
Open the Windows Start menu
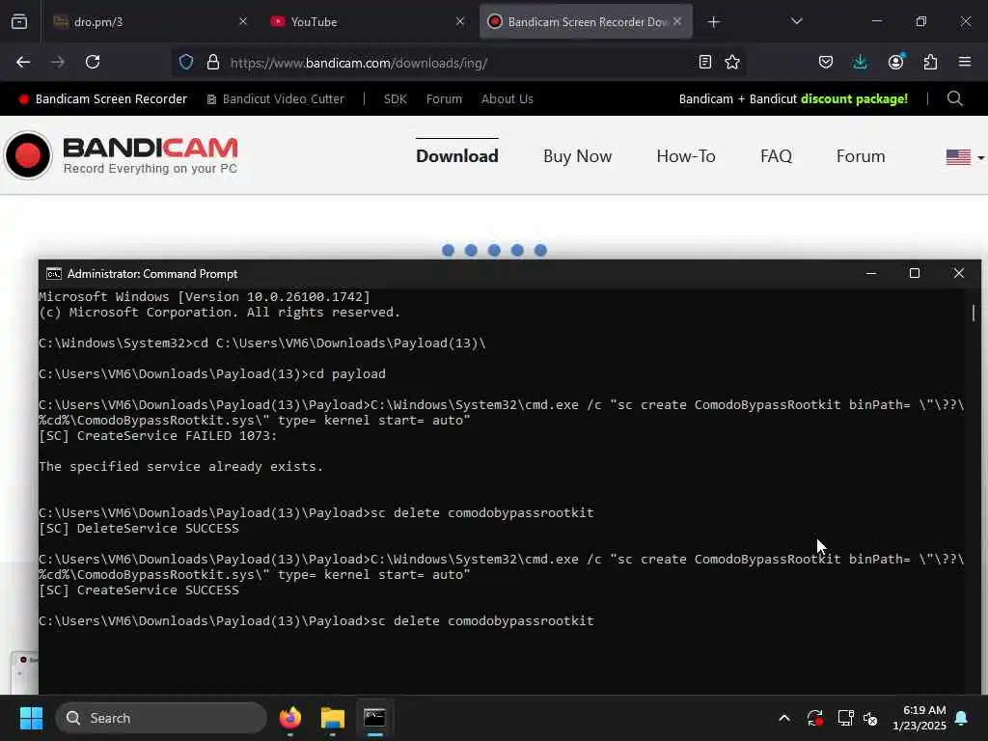pos(31,718)
